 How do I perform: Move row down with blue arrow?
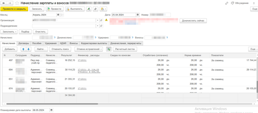tap(28, 49)
